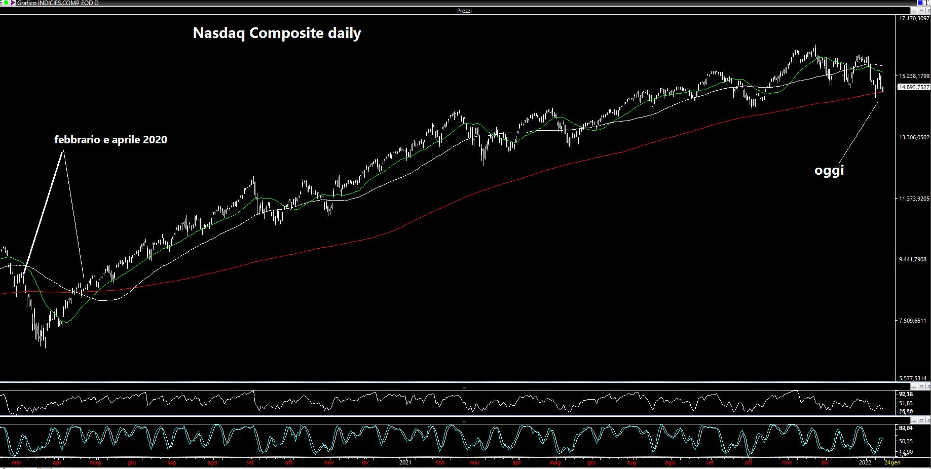Click the 11.373,9205 price axis label
This screenshot has height=469, width=931.
[914, 199]
